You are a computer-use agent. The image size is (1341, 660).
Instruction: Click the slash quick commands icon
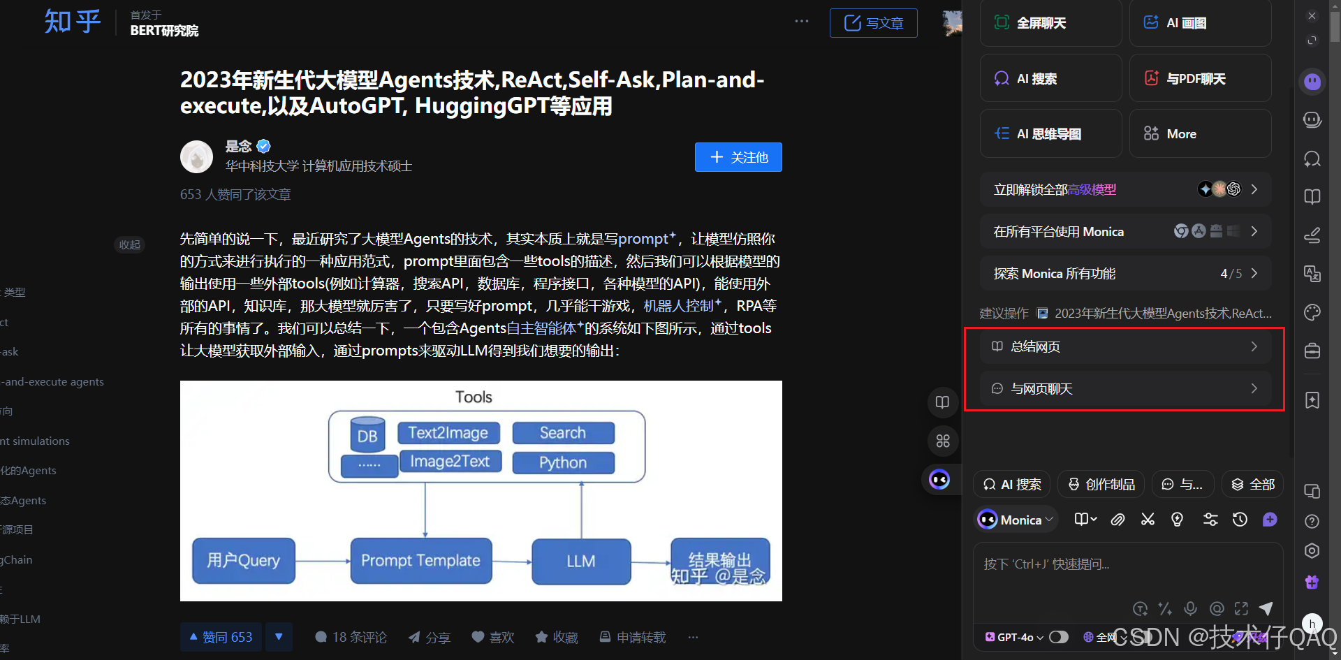coord(1165,609)
